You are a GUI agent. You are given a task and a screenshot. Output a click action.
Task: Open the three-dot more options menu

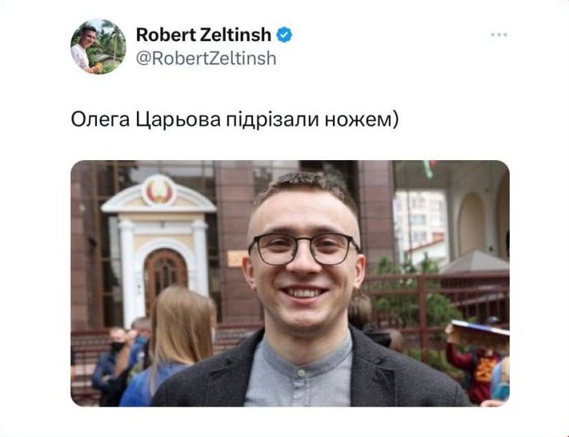point(499,35)
